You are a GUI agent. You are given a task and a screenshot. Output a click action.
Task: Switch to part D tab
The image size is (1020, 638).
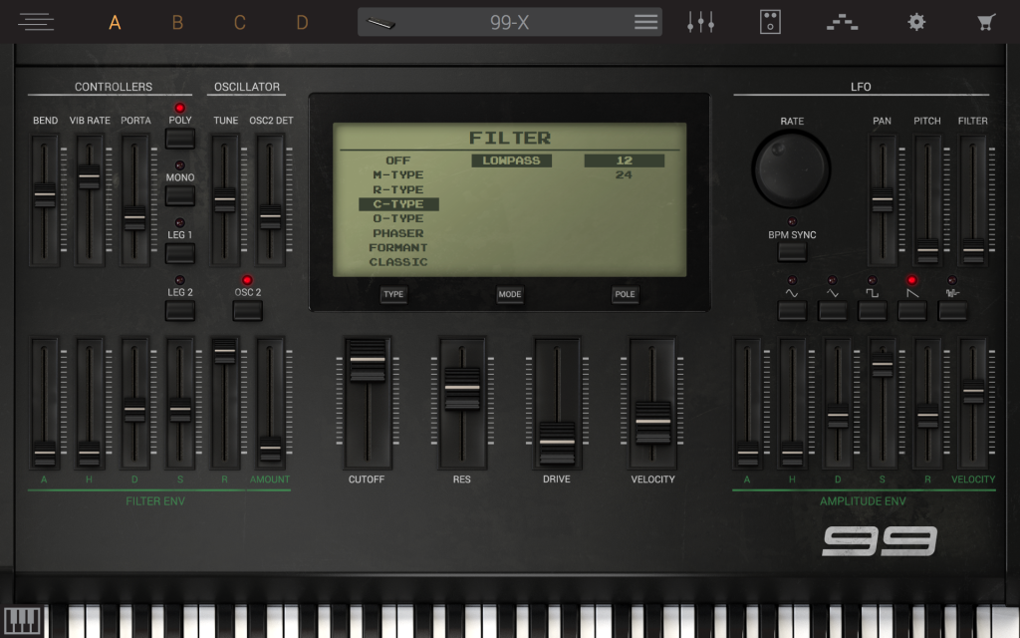point(302,22)
